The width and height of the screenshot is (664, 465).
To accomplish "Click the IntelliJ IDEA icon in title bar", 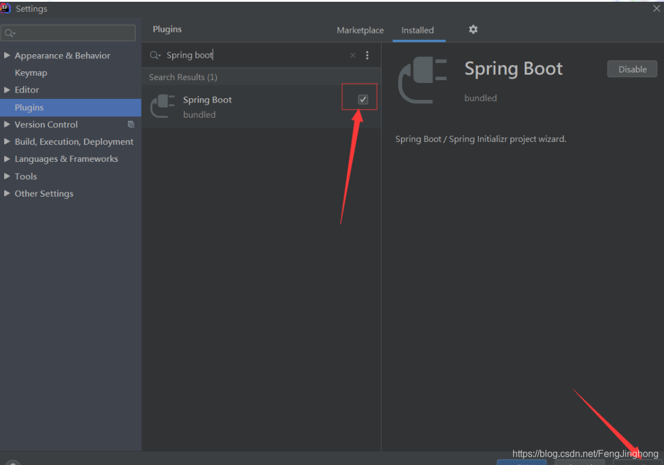I will coord(5,8).
